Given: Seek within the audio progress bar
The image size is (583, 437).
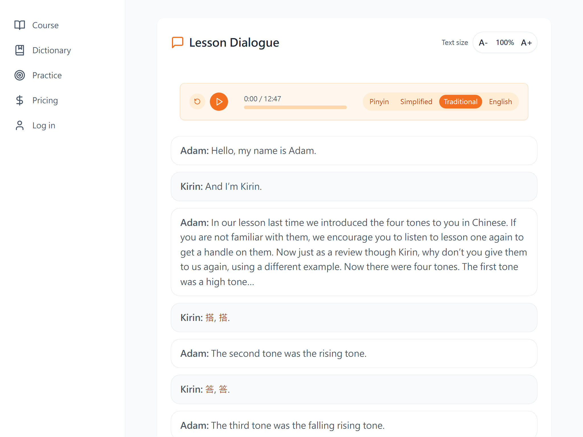Looking at the screenshot, I should coord(295,107).
